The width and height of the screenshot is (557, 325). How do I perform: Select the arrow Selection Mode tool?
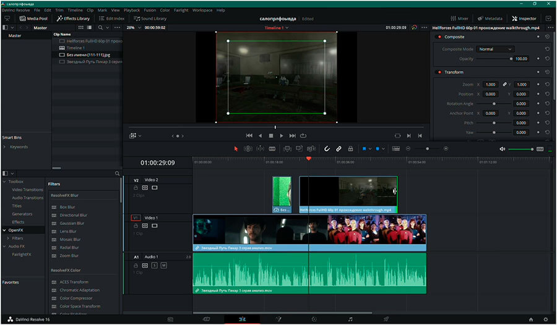[236, 149]
